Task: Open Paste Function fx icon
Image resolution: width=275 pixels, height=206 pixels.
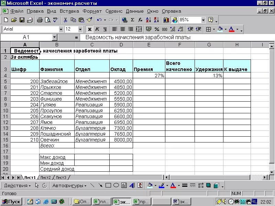Action: (140, 20)
